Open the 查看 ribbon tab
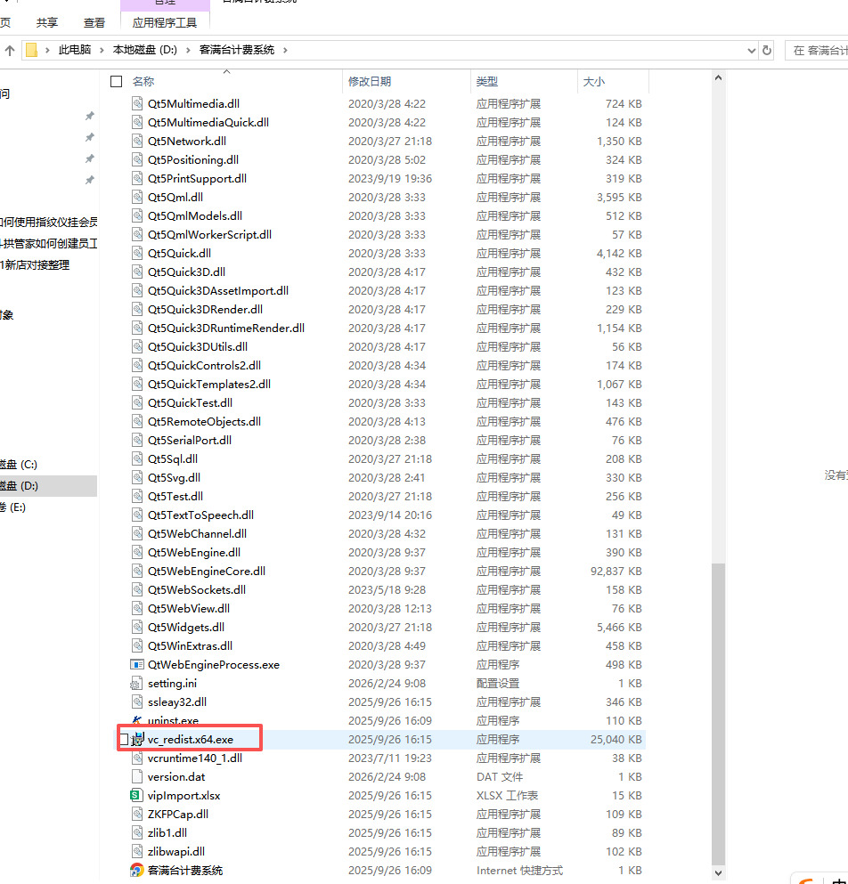The image size is (848, 884). pos(94,22)
